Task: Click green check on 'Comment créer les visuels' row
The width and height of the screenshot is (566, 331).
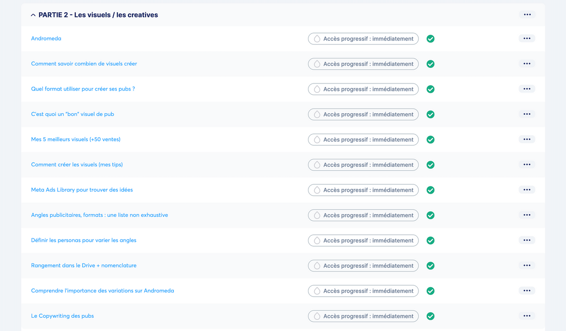Action: 430,165
